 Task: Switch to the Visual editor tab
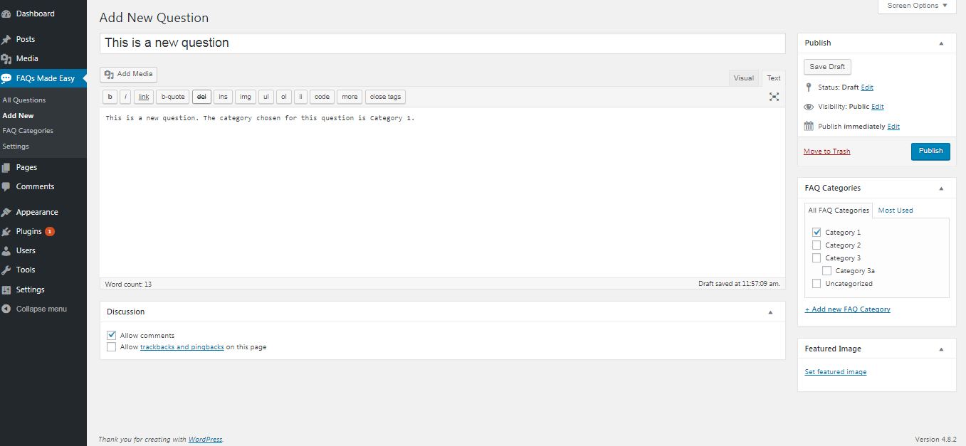point(743,78)
